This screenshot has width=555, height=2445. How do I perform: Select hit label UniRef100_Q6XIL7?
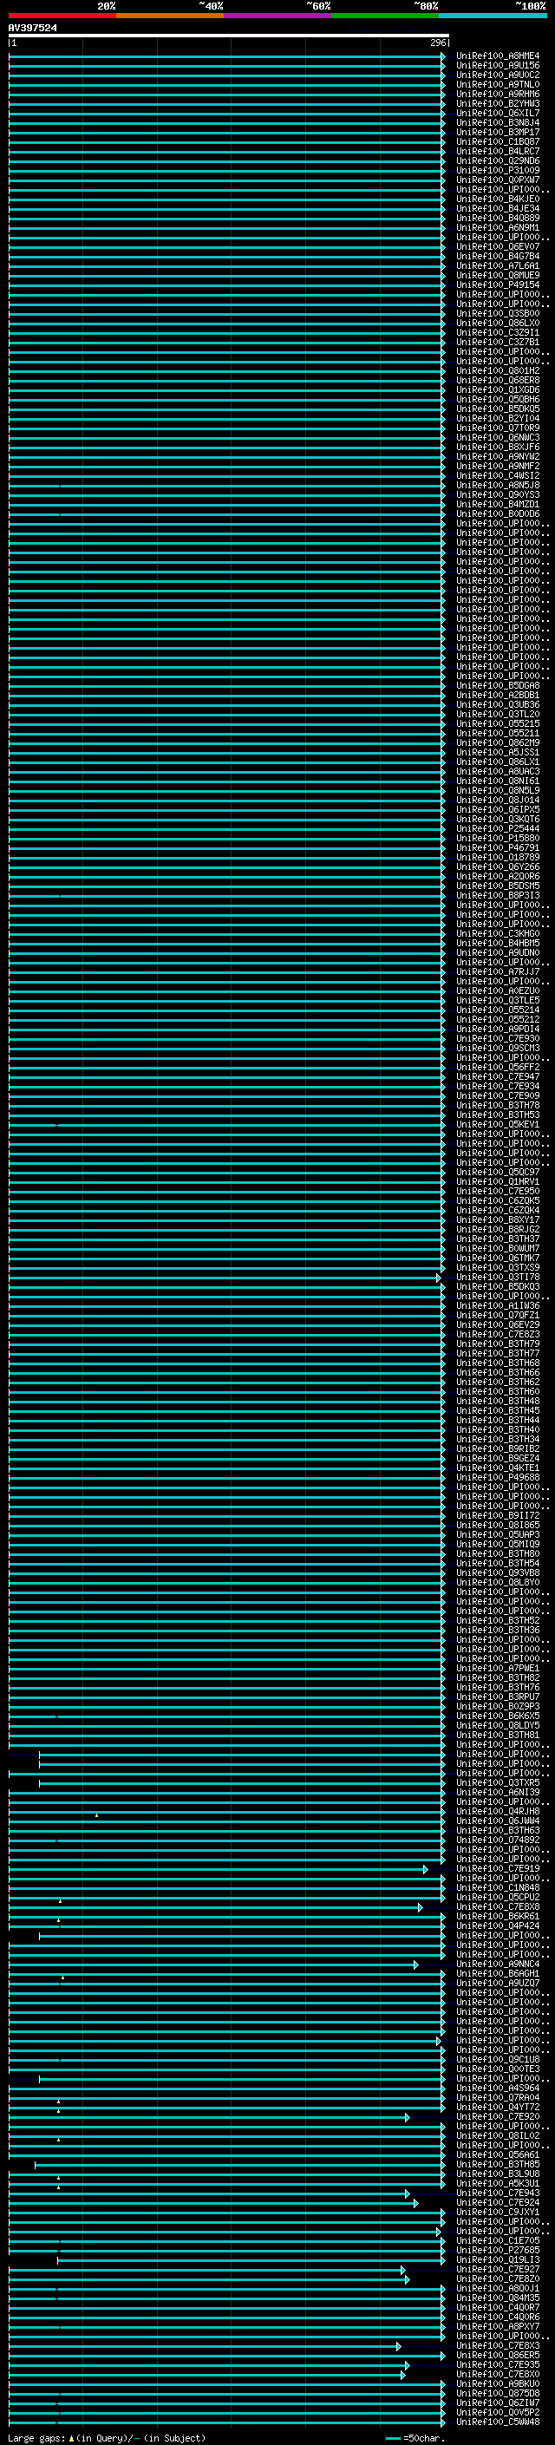pyautogui.click(x=498, y=113)
